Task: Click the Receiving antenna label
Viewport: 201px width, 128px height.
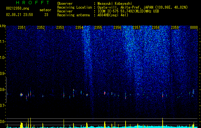Action: [73, 15]
